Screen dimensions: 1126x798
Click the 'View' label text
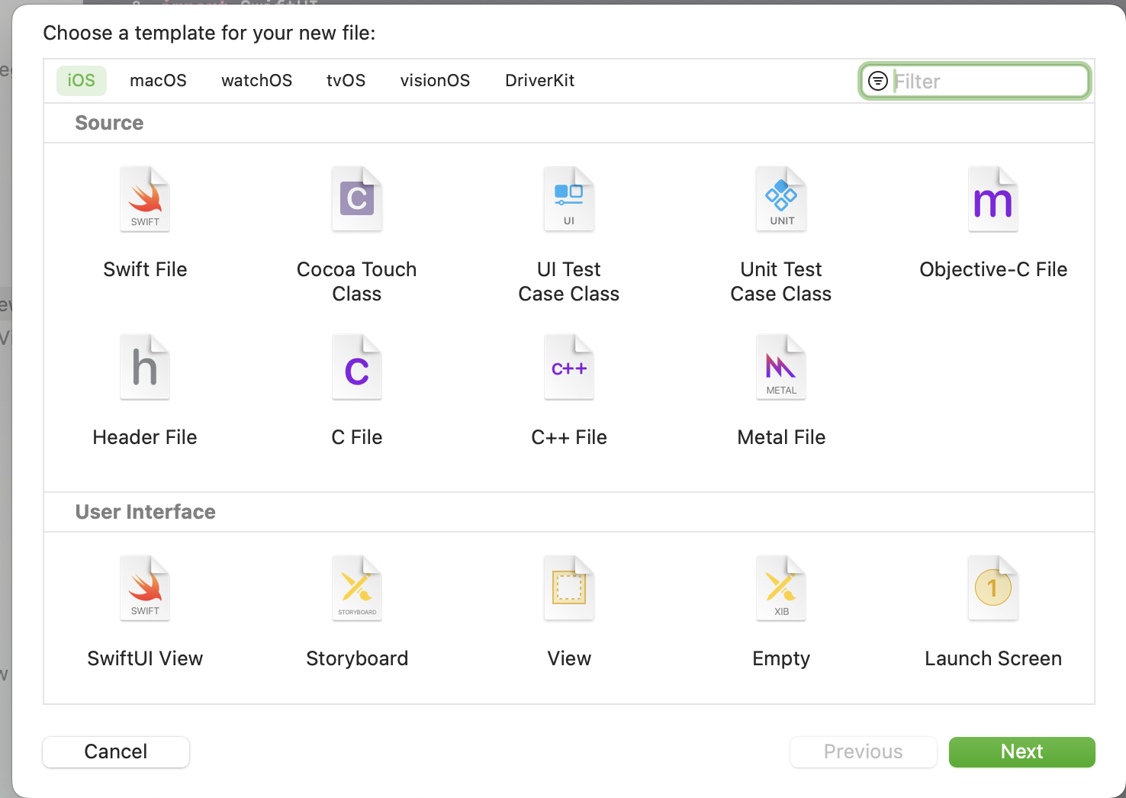pos(569,658)
